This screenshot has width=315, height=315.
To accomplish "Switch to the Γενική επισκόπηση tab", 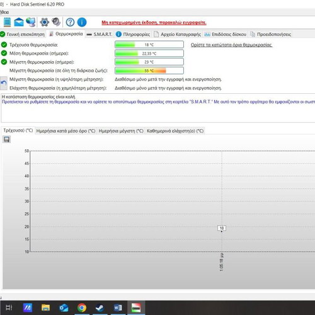I will tap(23, 34).
